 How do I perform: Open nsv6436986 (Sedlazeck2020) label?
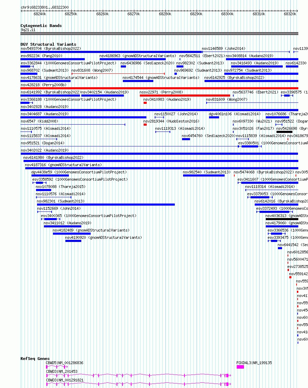click(147, 63)
